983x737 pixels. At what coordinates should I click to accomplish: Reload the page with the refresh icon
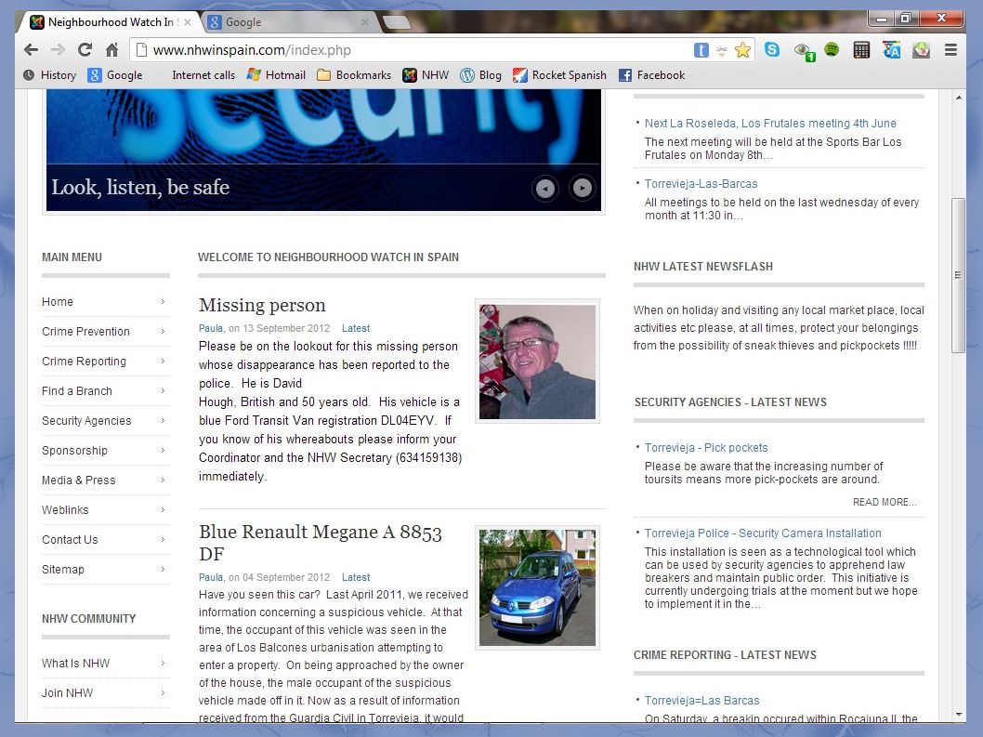[85, 49]
